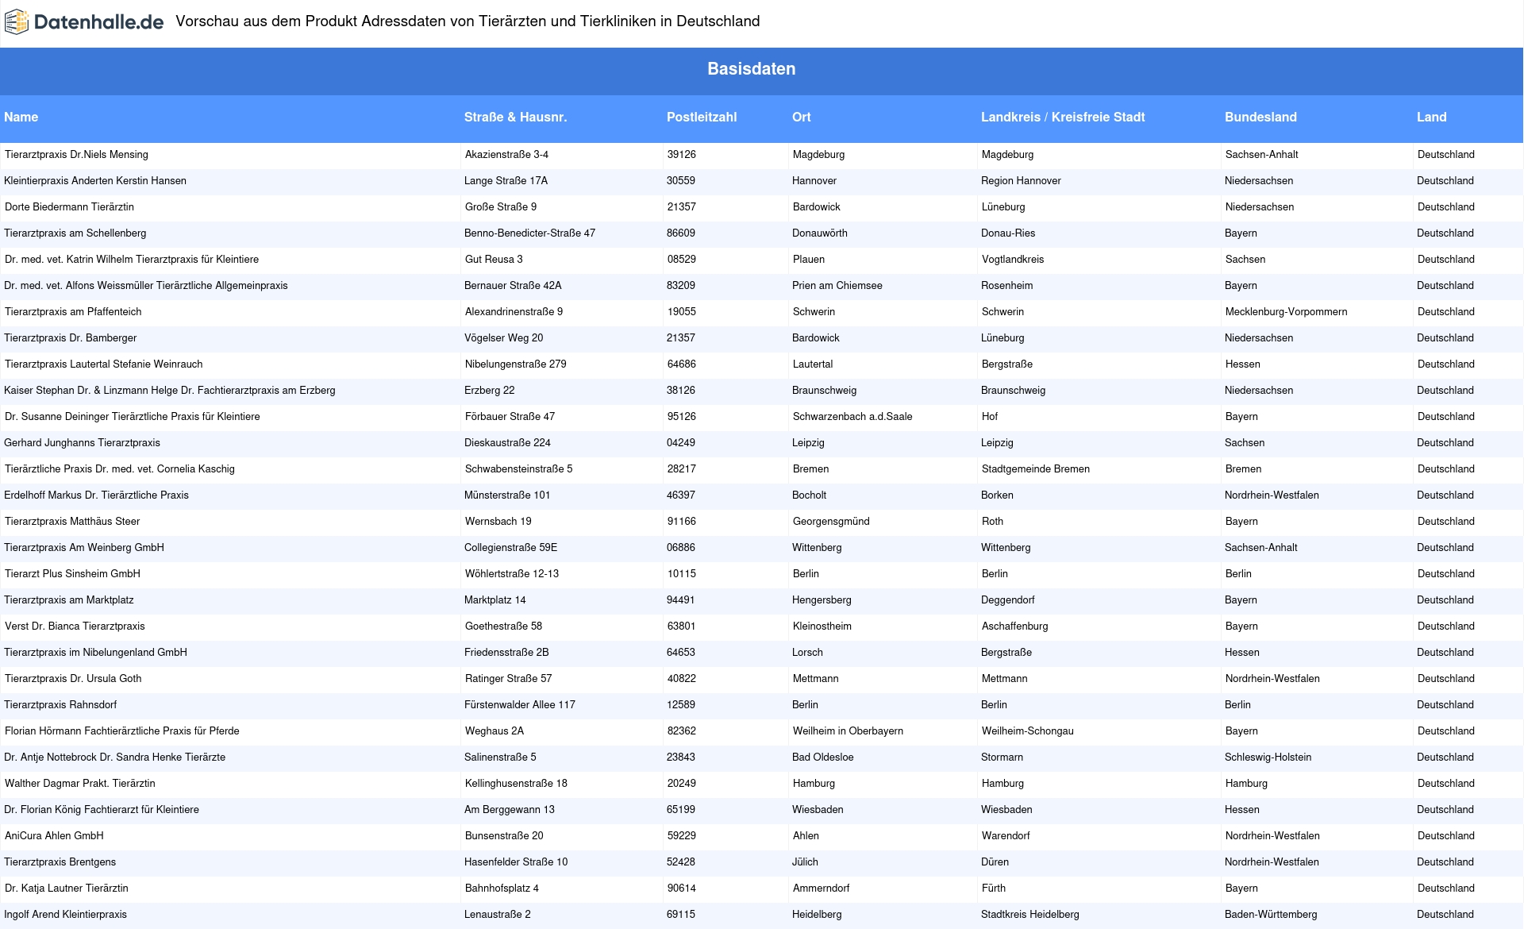Click district Aschaffenburg

coord(1015,626)
